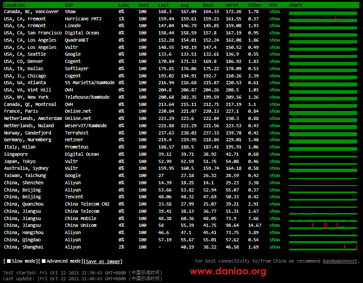The image size is (363, 283).
Task: Show MTR for San Francisco Digital Ocean
Action: (275, 33)
